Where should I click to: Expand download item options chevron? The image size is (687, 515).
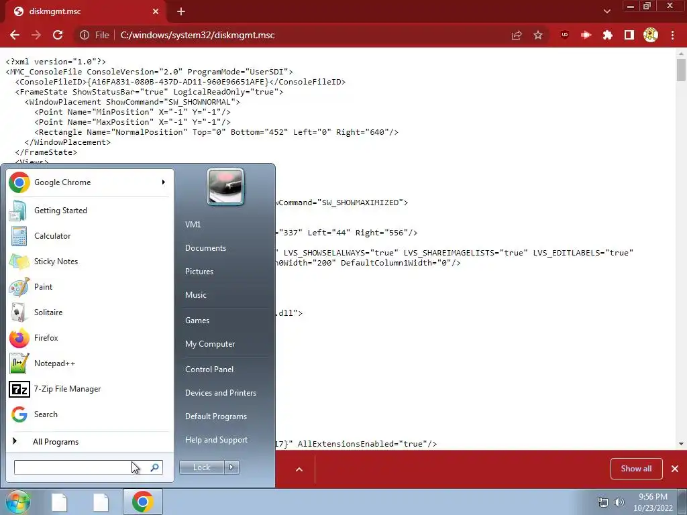pos(299,469)
